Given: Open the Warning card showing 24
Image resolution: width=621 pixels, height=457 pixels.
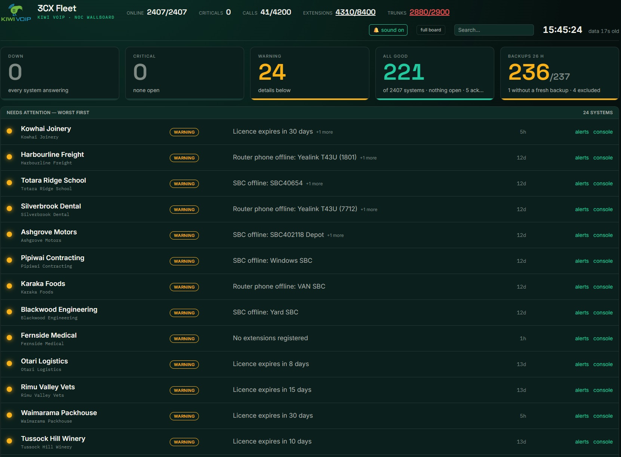Looking at the screenshot, I should coord(310,73).
